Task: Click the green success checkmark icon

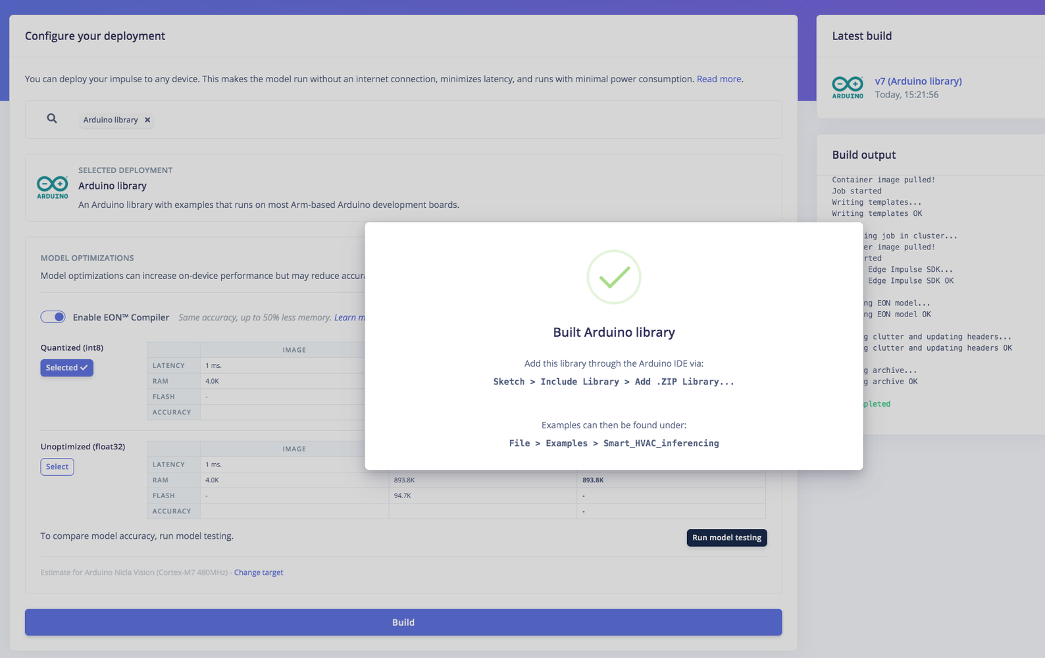Action: (x=614, y=277)
